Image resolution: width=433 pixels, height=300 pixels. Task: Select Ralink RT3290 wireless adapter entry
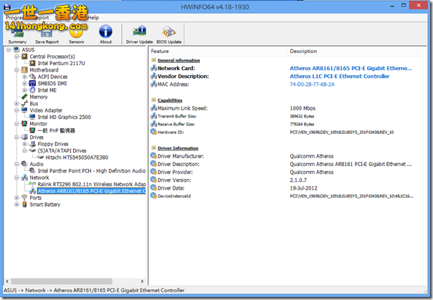[92, 184]
